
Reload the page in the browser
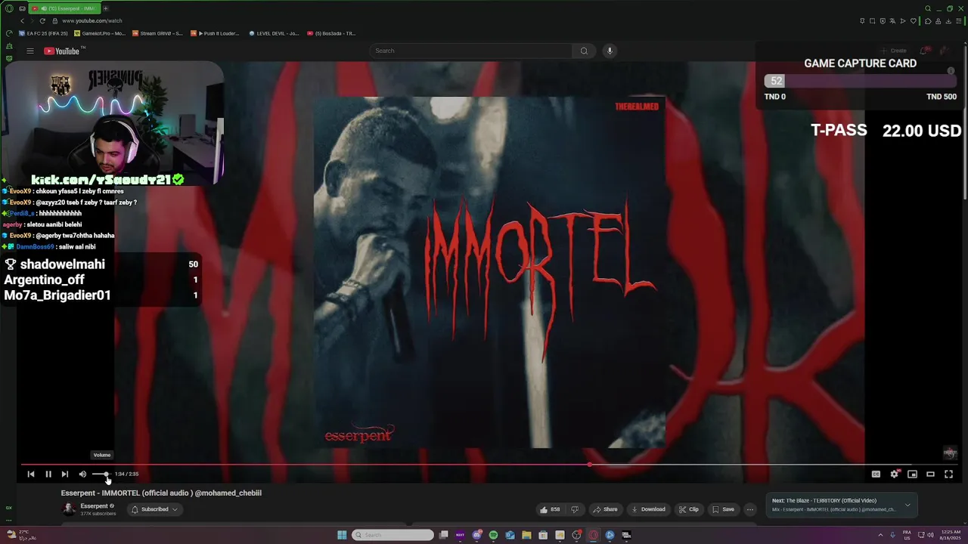click(42, 20)
